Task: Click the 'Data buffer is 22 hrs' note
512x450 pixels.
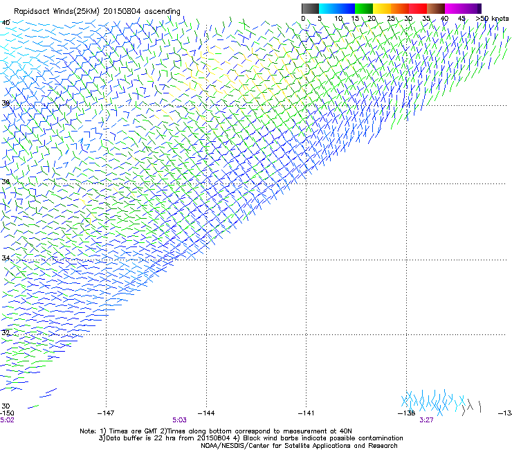Action: (250, 438)
